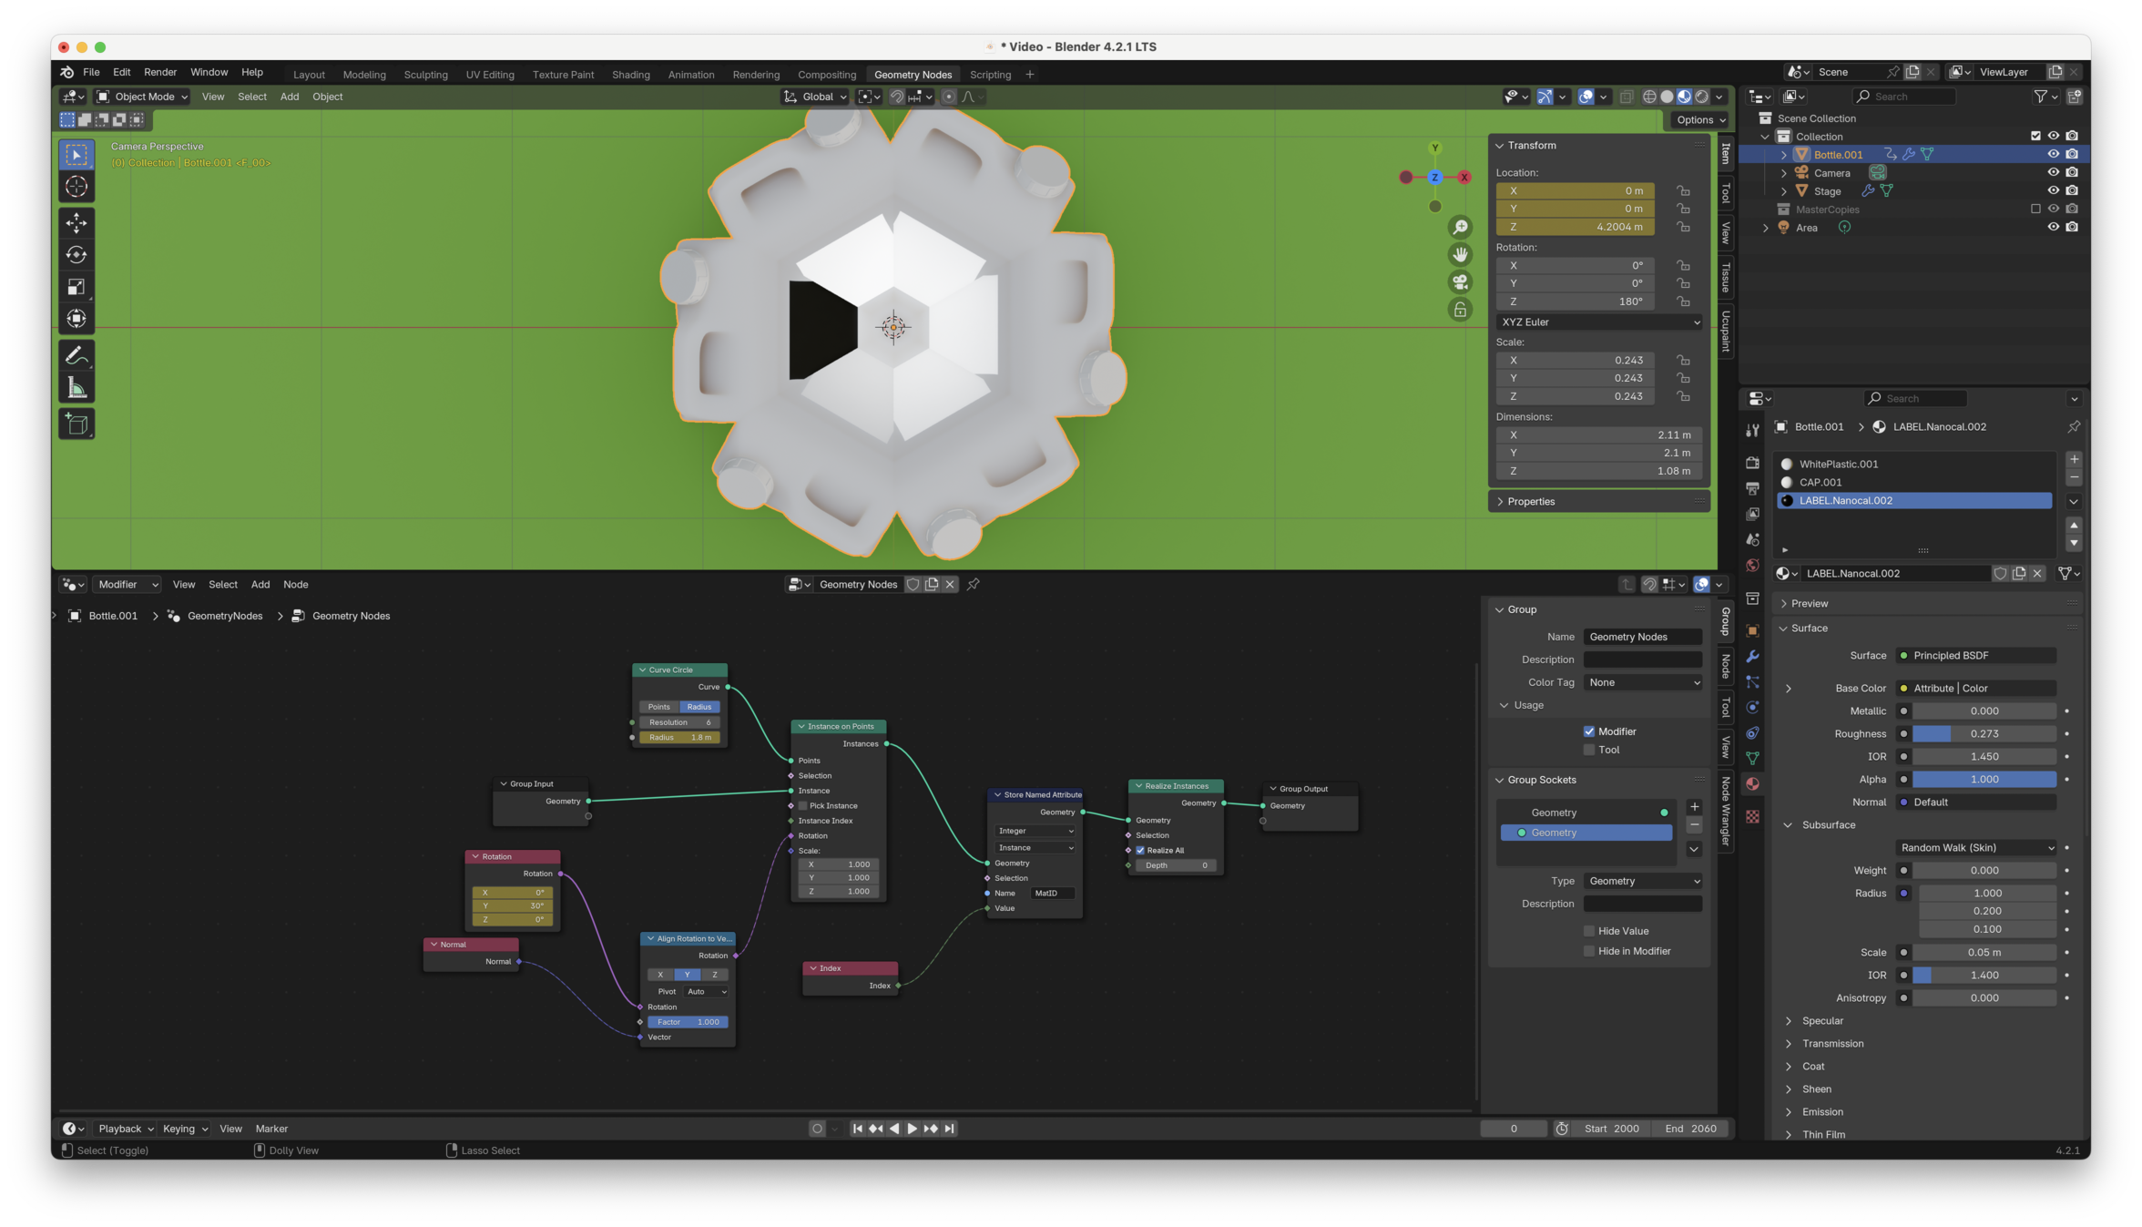The width and height of the screenshot is (2142, 1227).
Task: Toggle Stage object viewport visibility eye
Action: 2053,191
